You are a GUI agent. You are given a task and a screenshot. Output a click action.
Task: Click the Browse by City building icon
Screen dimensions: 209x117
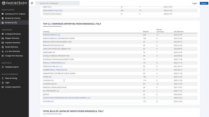tap(3, 23)
